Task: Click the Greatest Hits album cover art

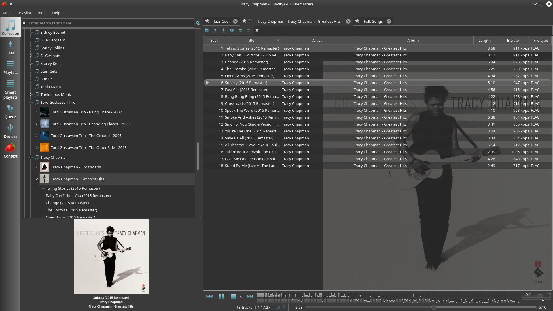Action: (x=111, y=257)
